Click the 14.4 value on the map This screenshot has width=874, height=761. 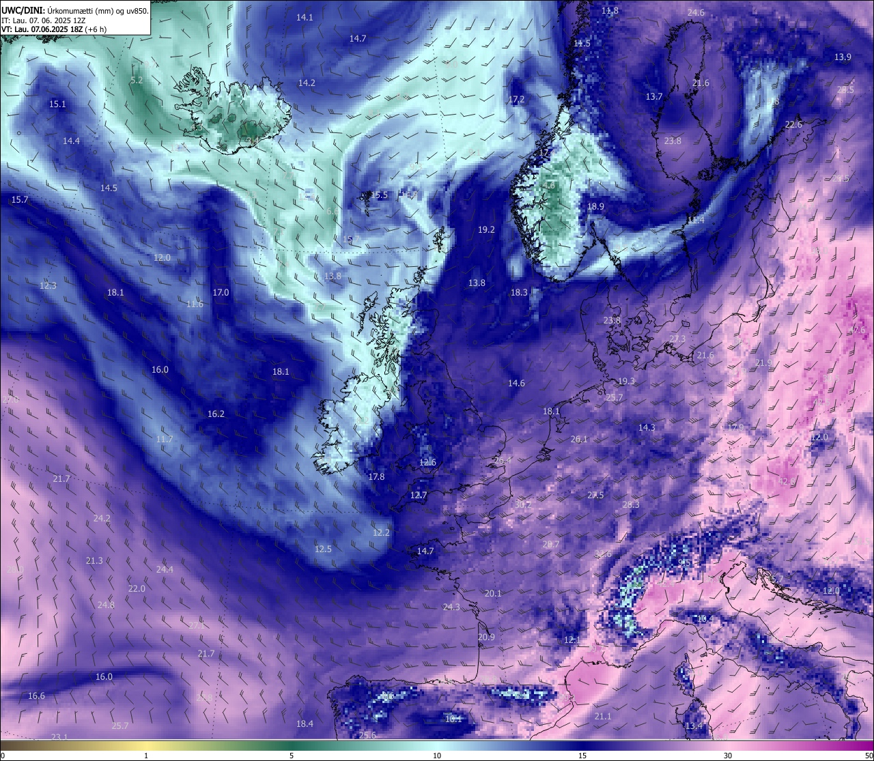[71, 141]
